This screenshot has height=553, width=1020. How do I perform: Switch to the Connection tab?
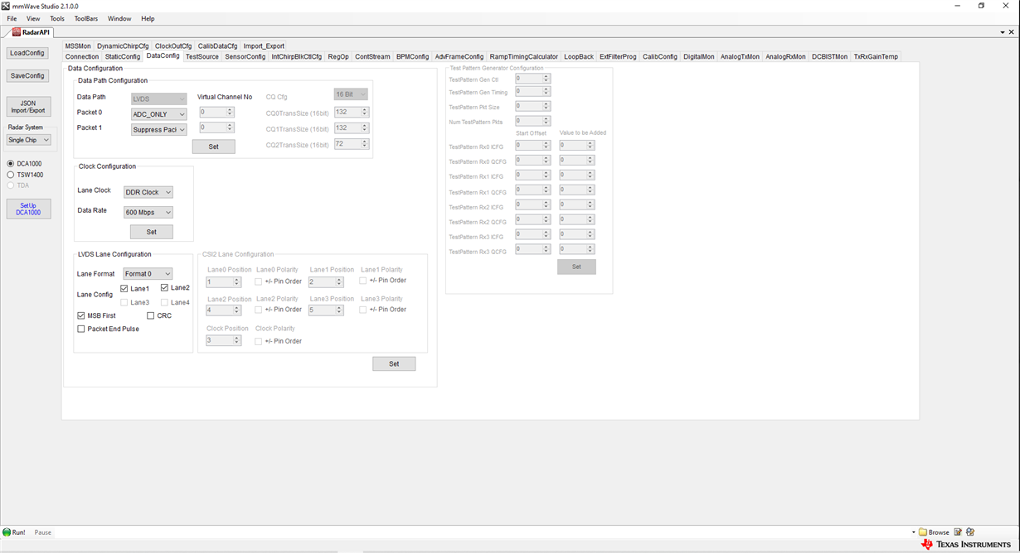82,57
